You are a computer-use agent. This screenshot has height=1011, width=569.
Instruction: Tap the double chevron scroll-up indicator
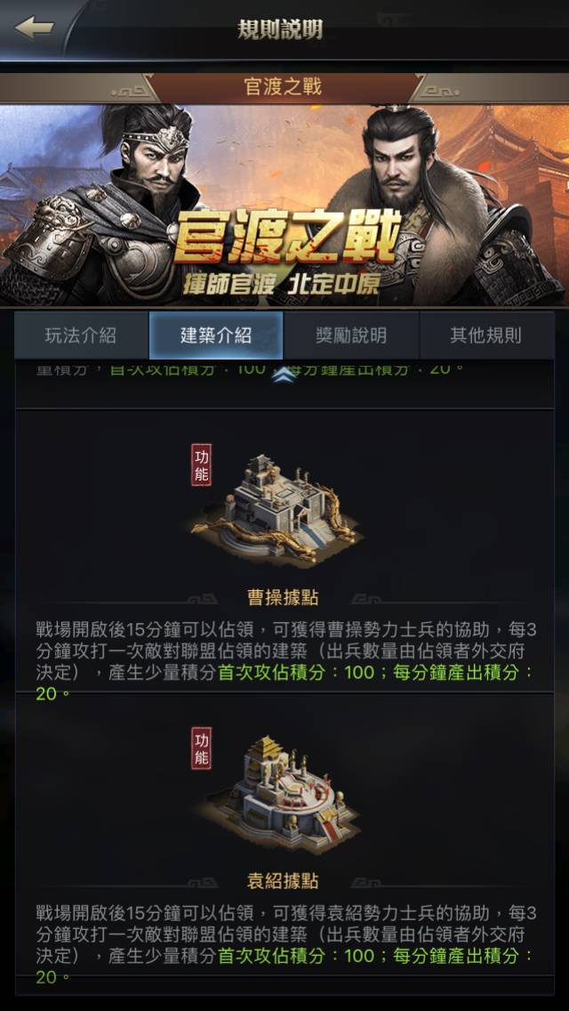(284, 375)
